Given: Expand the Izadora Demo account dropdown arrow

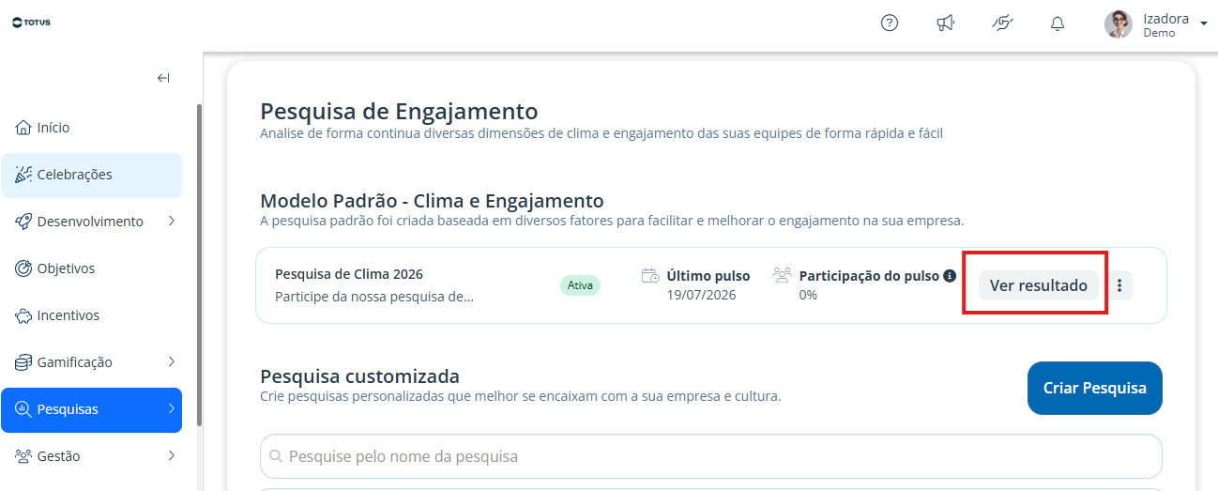Looking at the screenshot, I should [1204, 23].
